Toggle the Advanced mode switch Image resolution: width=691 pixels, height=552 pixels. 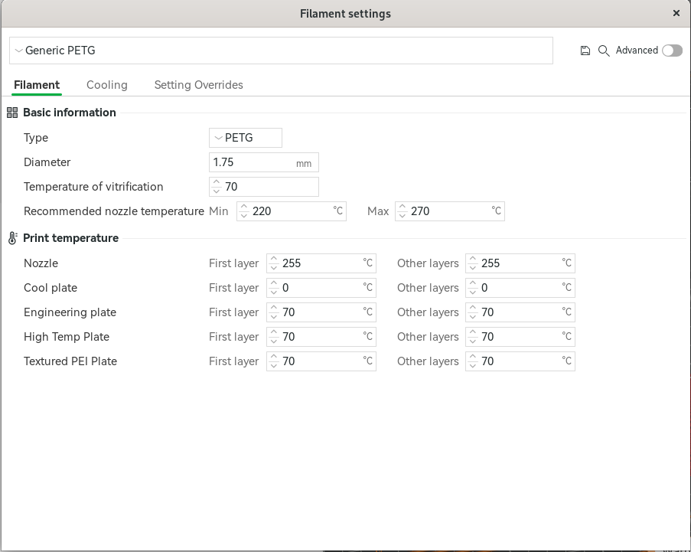pyautogui.click(x=672, y=51)
